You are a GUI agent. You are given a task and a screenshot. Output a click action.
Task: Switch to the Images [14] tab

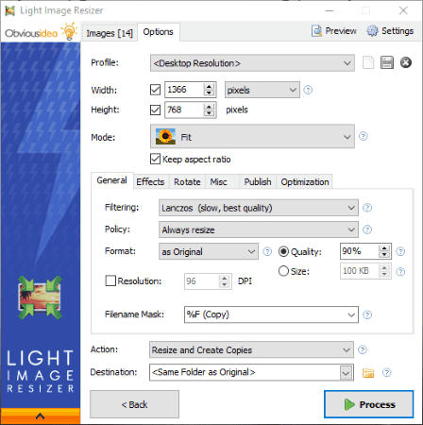[110, 33]
